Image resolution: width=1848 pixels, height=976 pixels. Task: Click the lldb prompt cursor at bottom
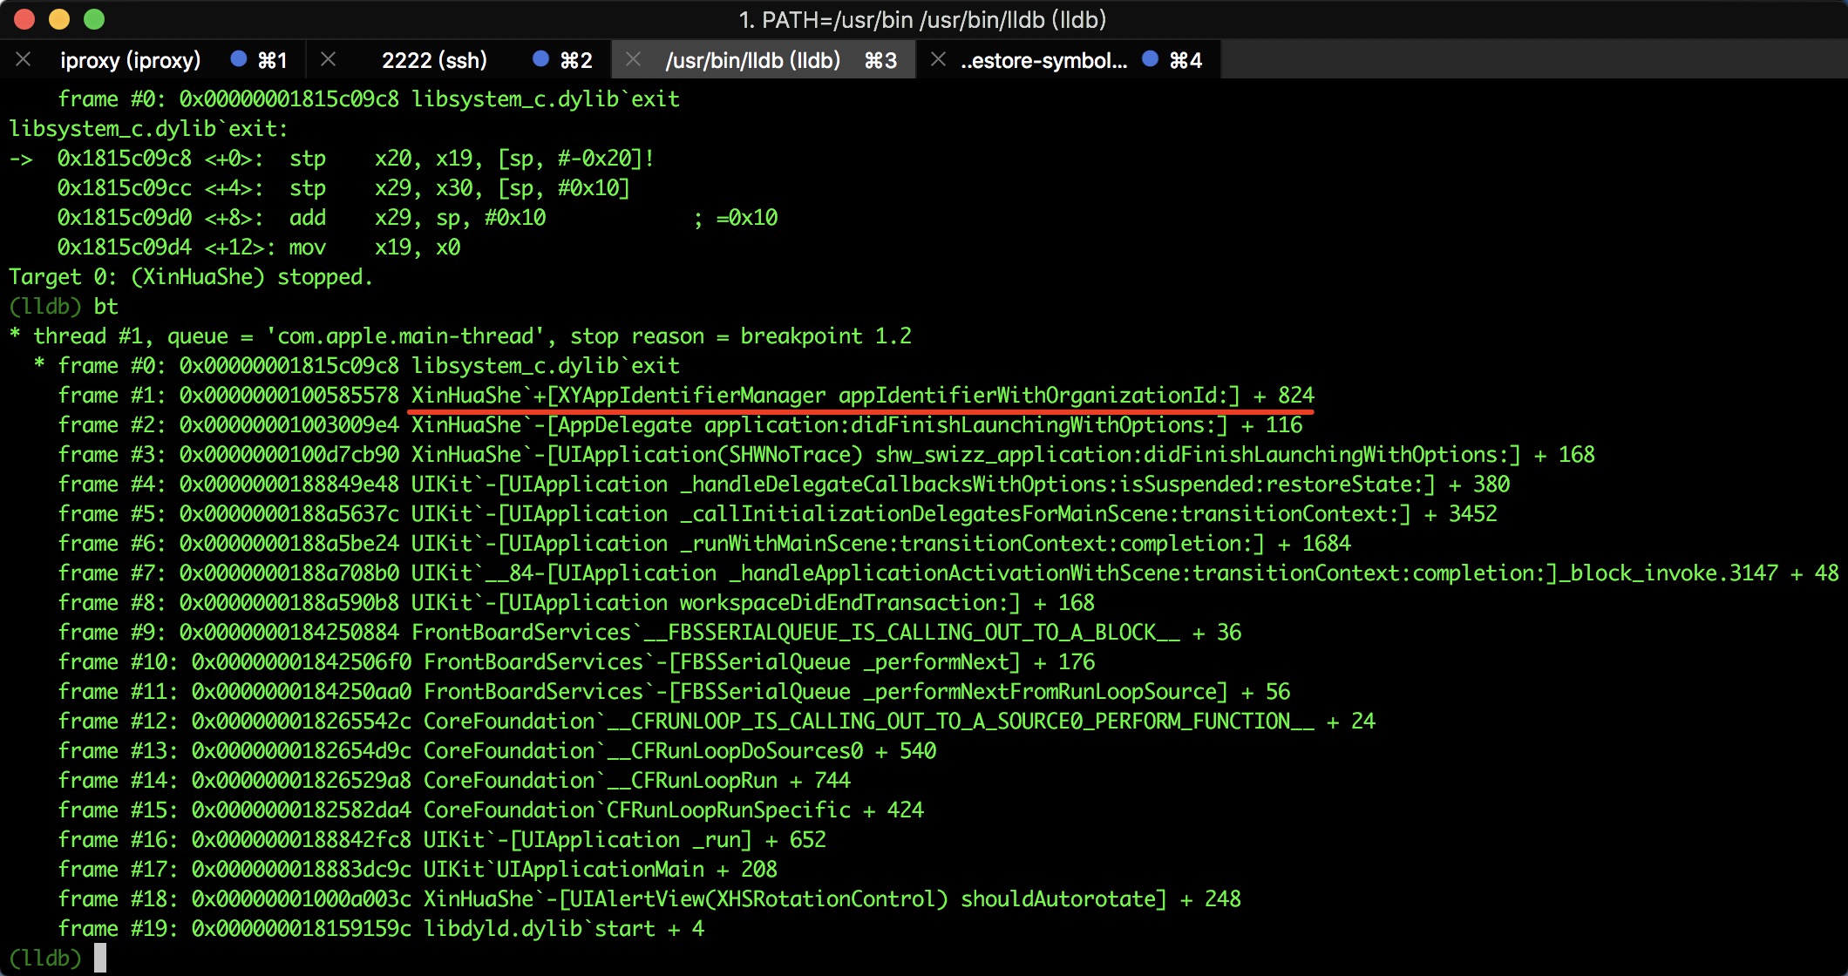[x=100, y=958]
